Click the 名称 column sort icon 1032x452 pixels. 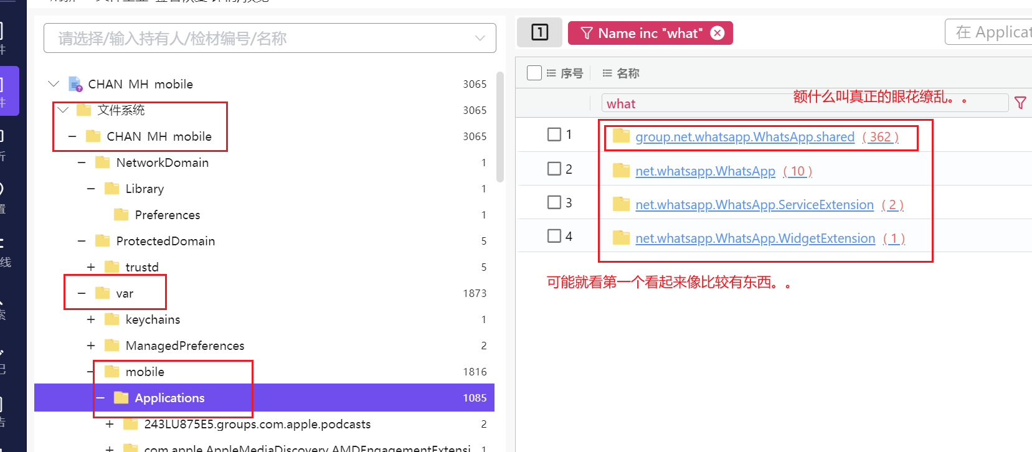click(x=607, y=73)
